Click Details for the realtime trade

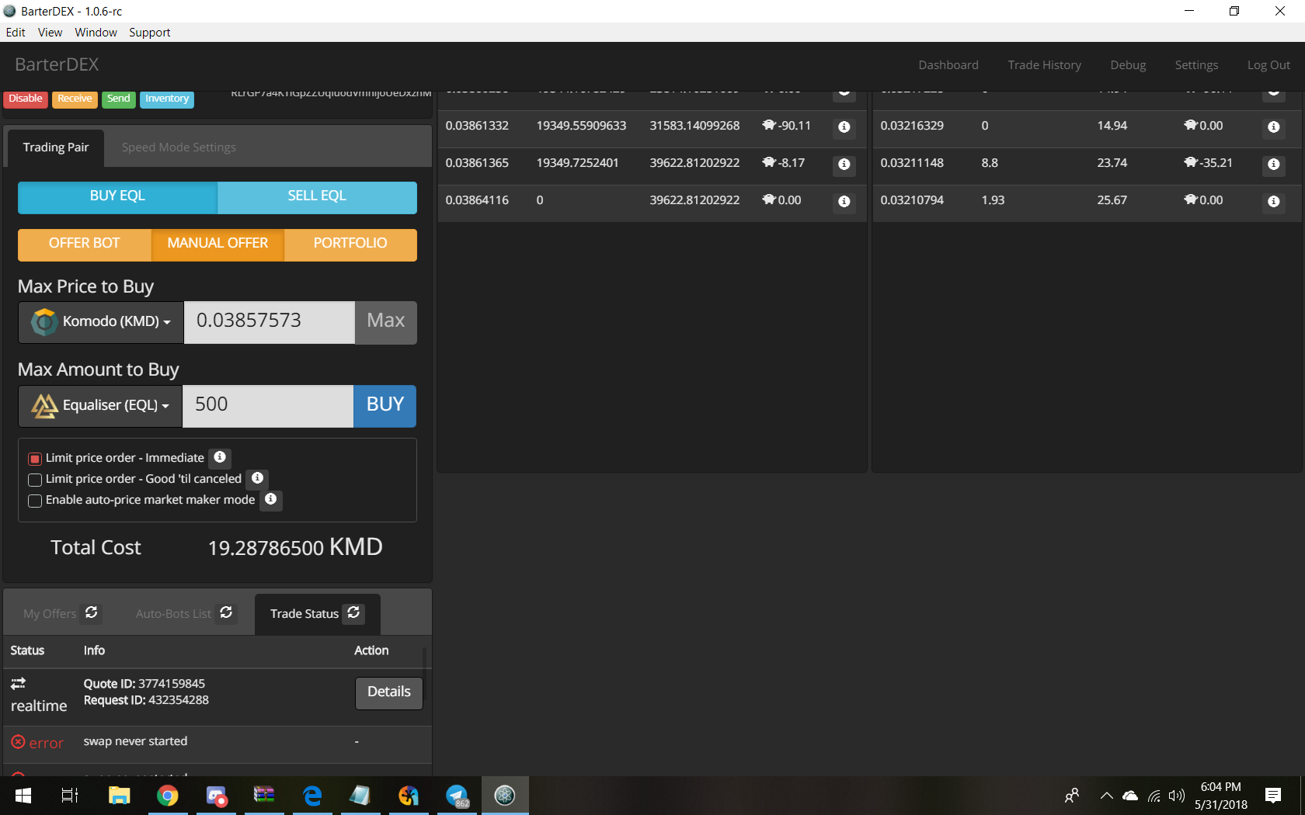(x=389, y=692)
